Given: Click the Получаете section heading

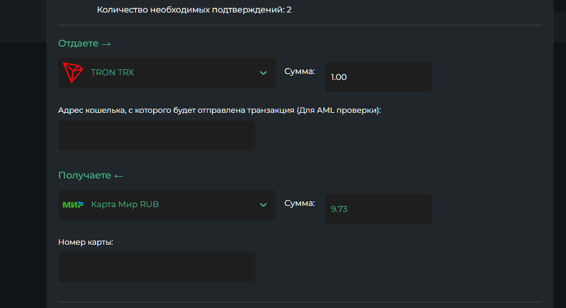Looking at the screenshot, I should point(84,175).
